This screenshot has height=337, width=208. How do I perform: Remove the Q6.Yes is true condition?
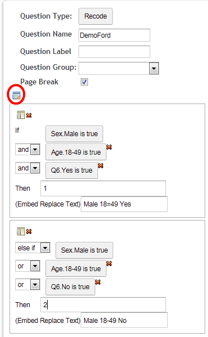click(101, 165)
